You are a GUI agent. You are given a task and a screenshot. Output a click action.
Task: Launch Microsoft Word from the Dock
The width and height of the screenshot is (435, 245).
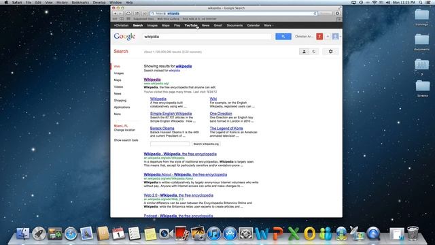pyautogui.click(x=262, y=233)
